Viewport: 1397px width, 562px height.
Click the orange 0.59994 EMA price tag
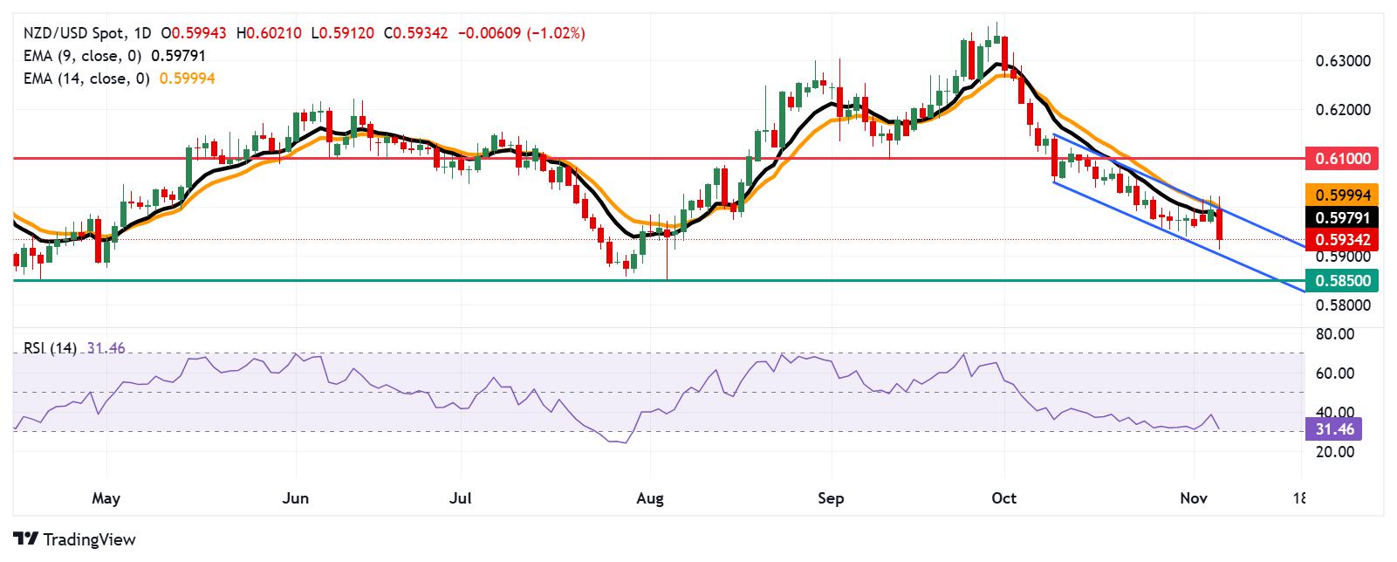click(x=1343, y=195)
